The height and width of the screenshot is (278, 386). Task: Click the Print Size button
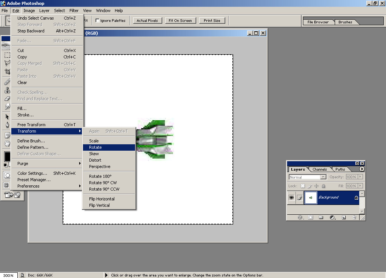[x=212, y=21]
